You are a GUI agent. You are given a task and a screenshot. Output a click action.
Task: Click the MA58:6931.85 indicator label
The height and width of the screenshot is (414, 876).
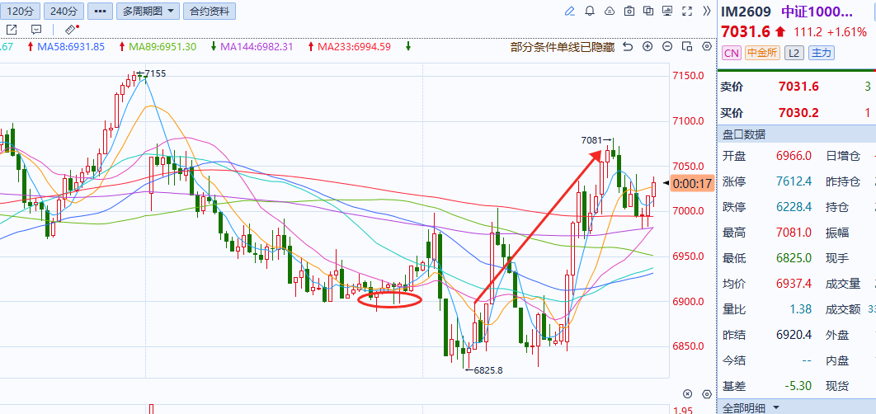click(71, 46)
